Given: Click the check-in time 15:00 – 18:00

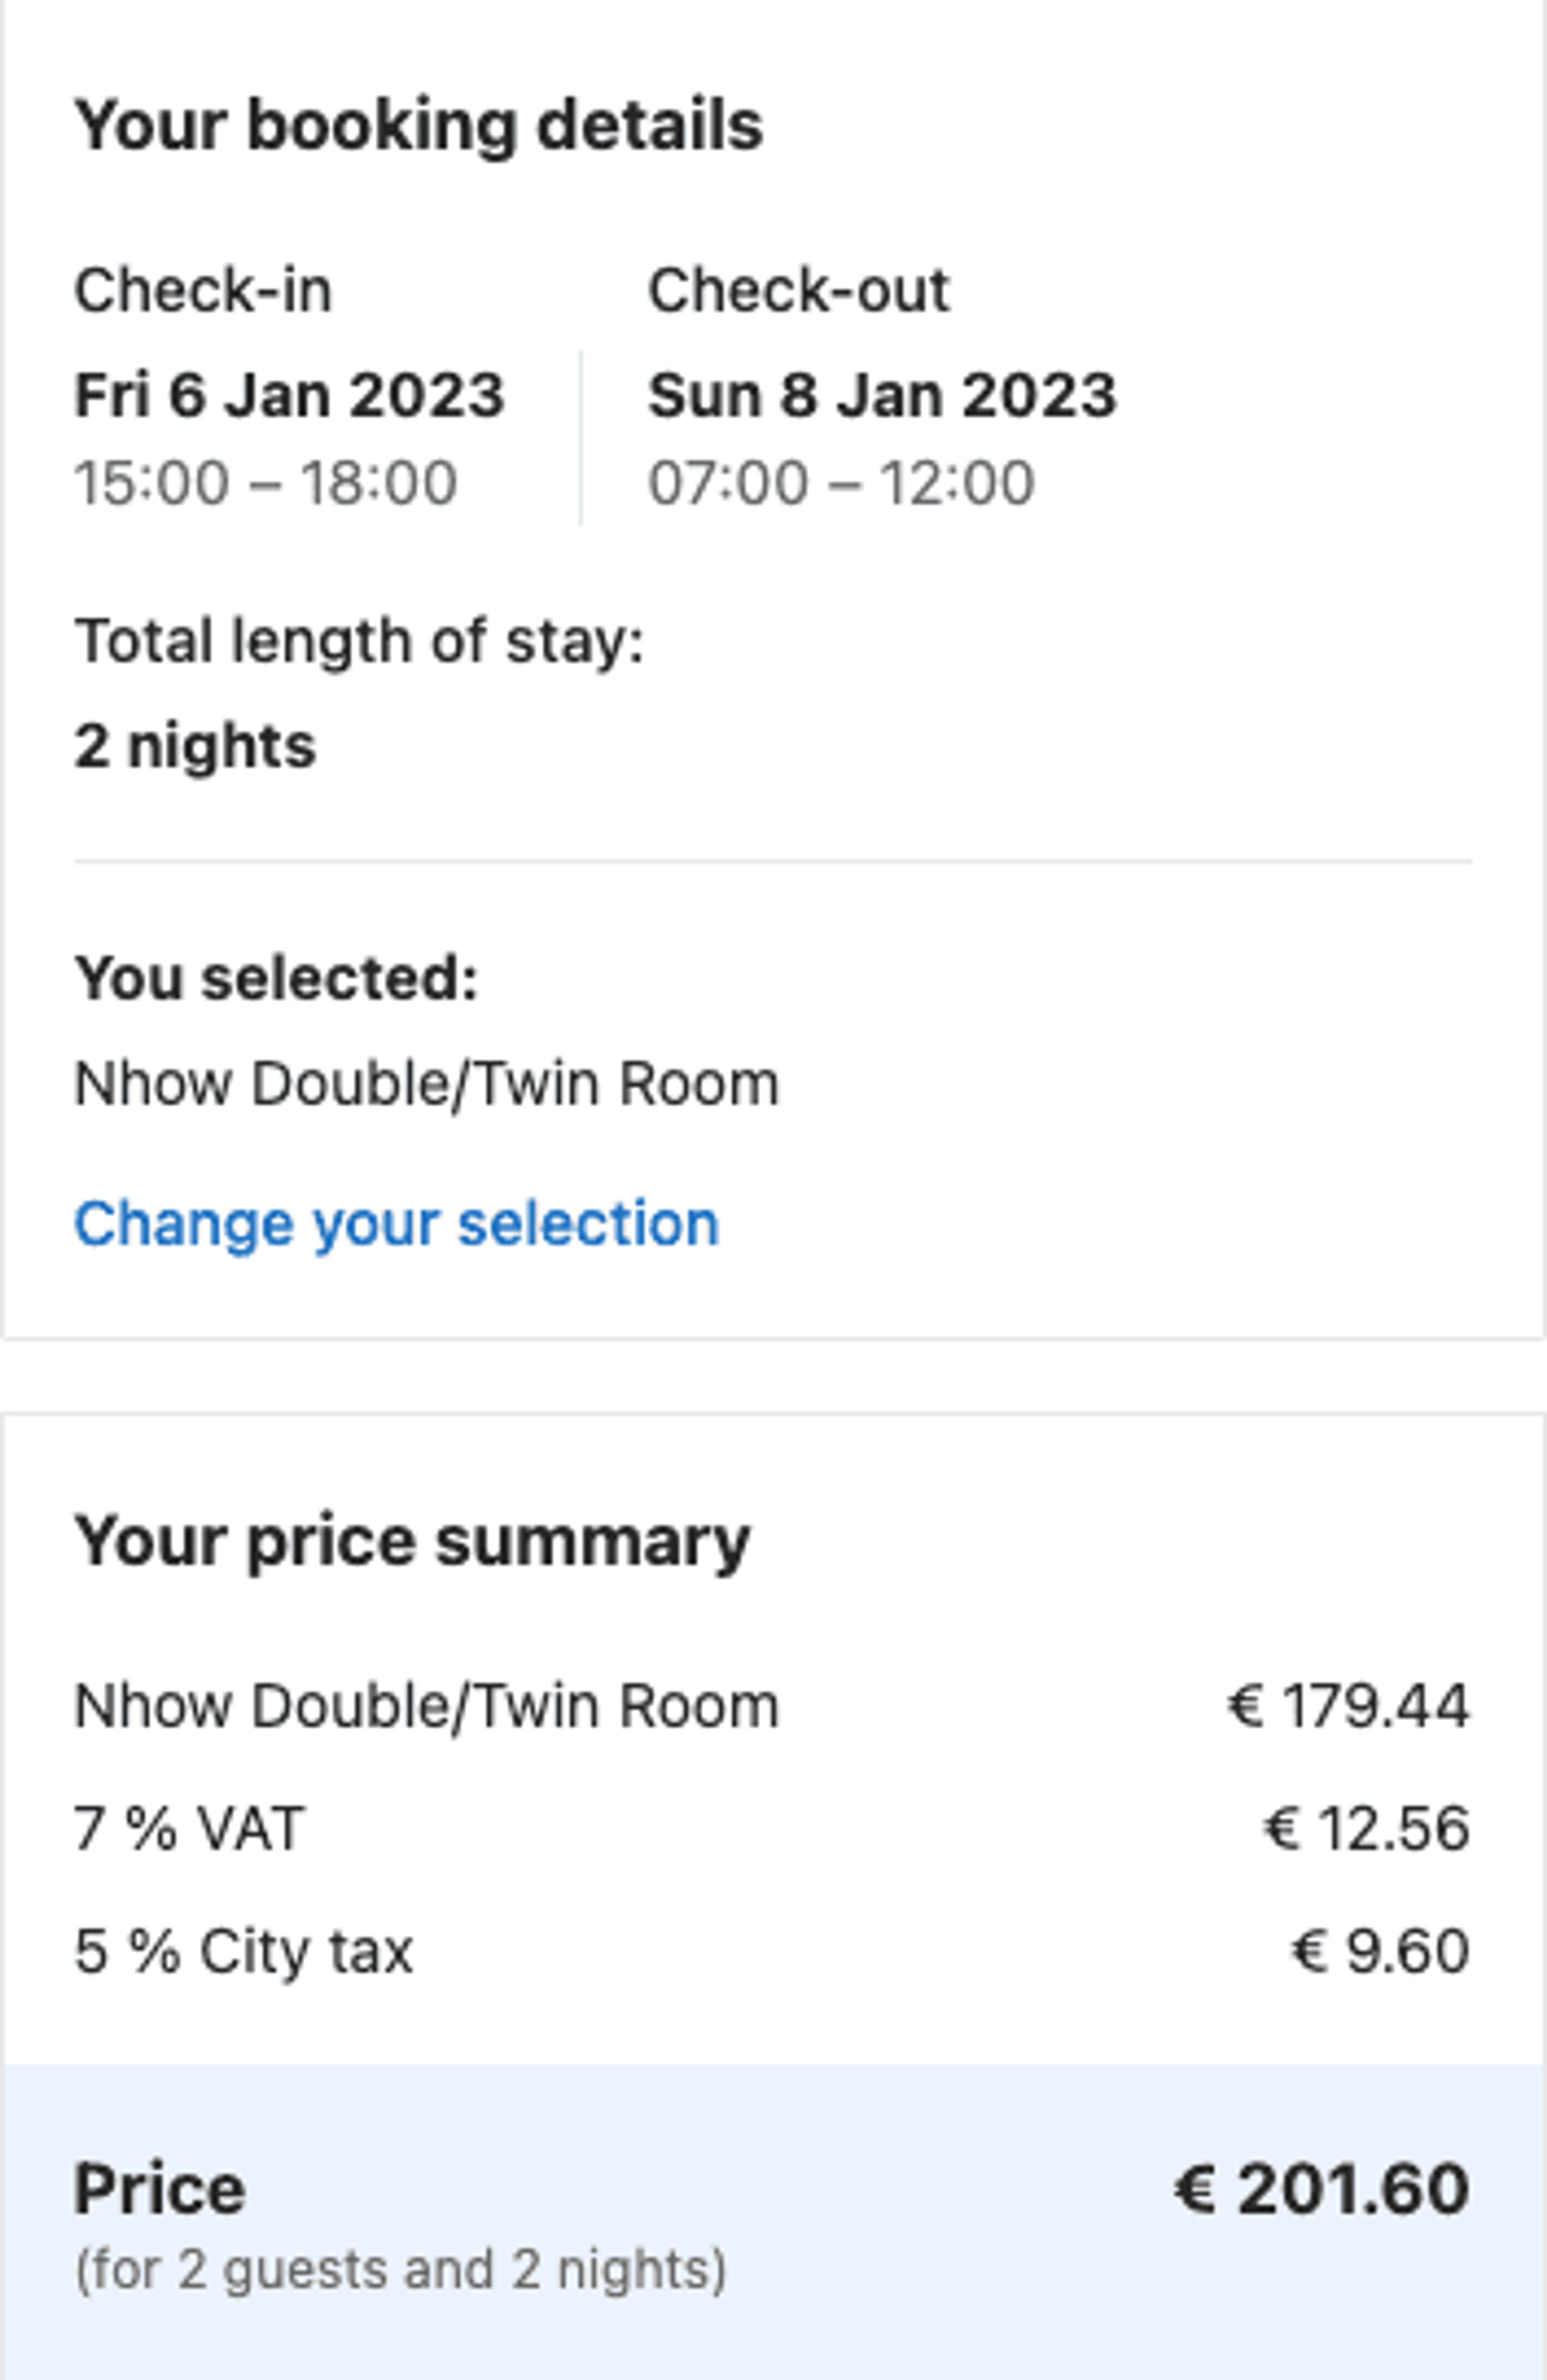Looking at the screenshot, I should [x=266, y=483].
